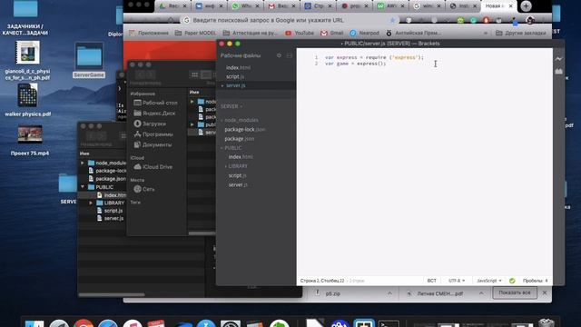The image size is (581, 327).
Task: Open Live Preview in Brackets
Action: tap(558, 59)
